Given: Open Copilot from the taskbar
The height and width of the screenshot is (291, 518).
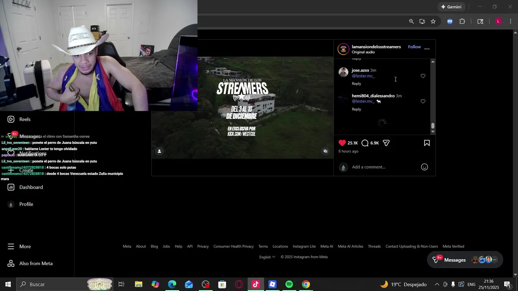Looking at the screenshot, I should [155, 284].
